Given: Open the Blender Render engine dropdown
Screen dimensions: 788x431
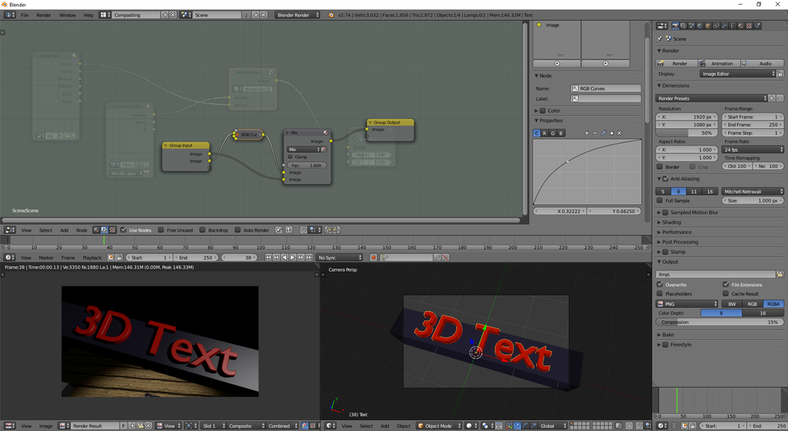Looking at the screenshot, I should point(297,15).
